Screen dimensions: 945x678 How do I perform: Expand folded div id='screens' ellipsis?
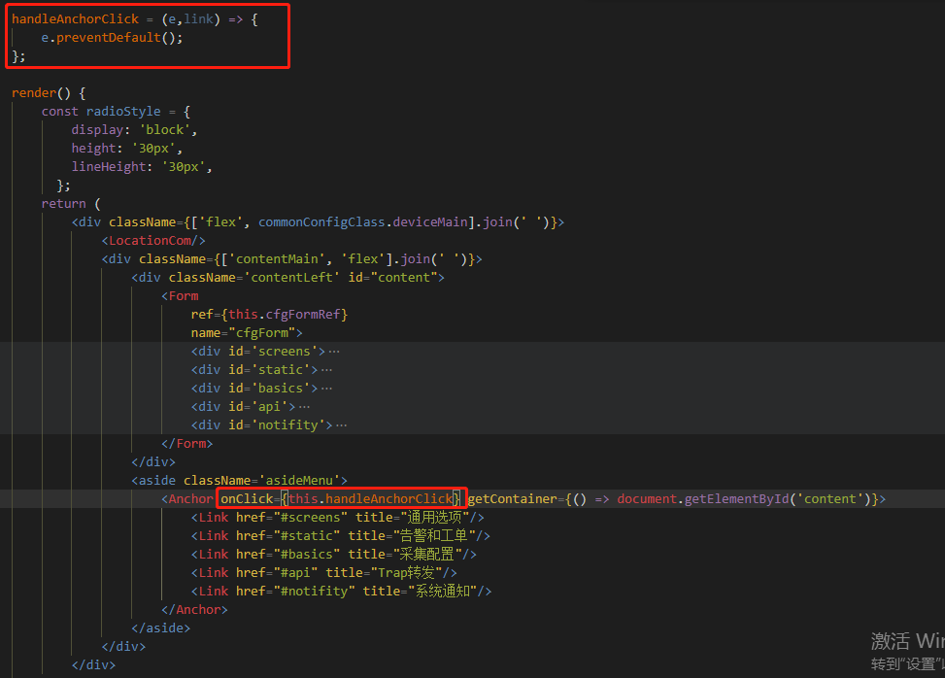pyautogui.click(x=334, y=352)
